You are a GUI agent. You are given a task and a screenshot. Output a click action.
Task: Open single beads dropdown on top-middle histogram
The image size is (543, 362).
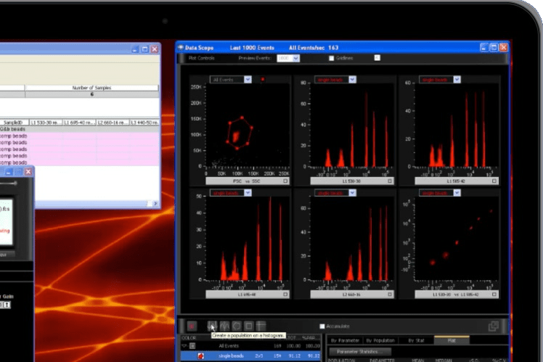354,80
